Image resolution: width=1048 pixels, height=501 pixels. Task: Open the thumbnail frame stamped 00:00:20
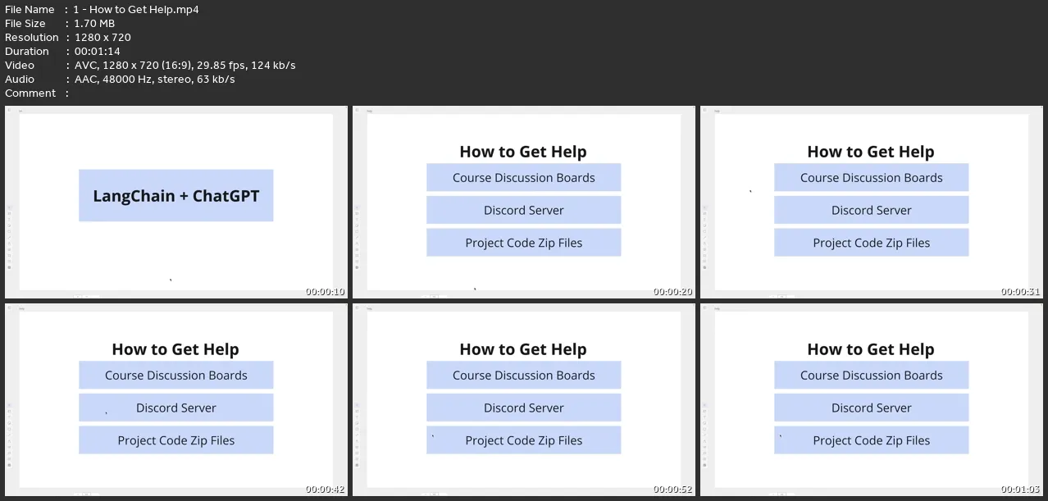[x=523, y=202]
